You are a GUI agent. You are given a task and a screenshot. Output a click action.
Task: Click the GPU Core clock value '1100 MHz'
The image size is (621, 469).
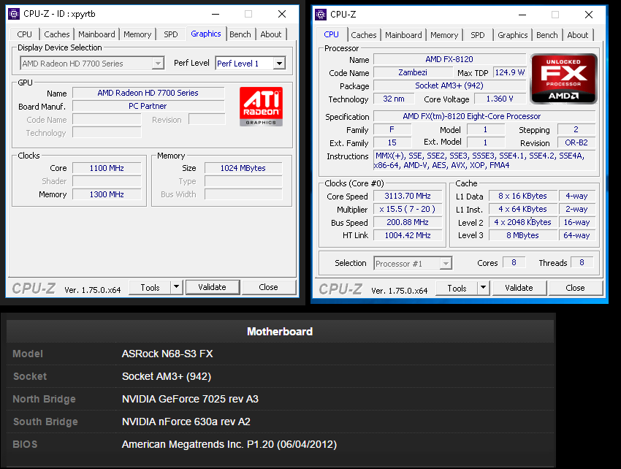(x=107, y=168)
